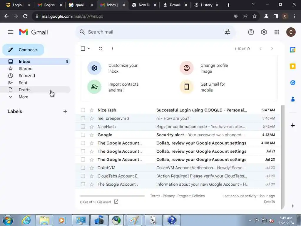Toggle the browser side panel icon
Screen dimensions: 301x226
pyautogui.click(x=276, y=16)
